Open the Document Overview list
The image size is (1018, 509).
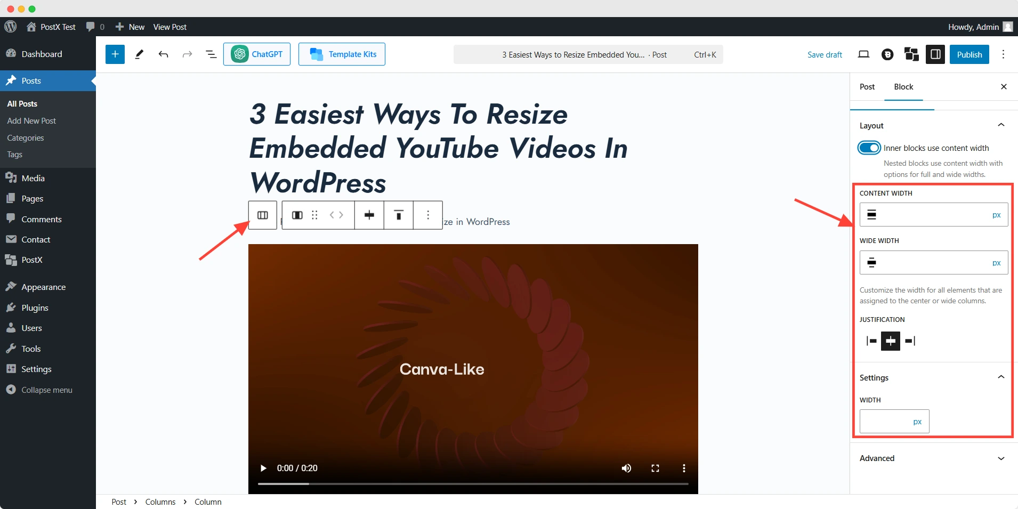coord(211,54)
